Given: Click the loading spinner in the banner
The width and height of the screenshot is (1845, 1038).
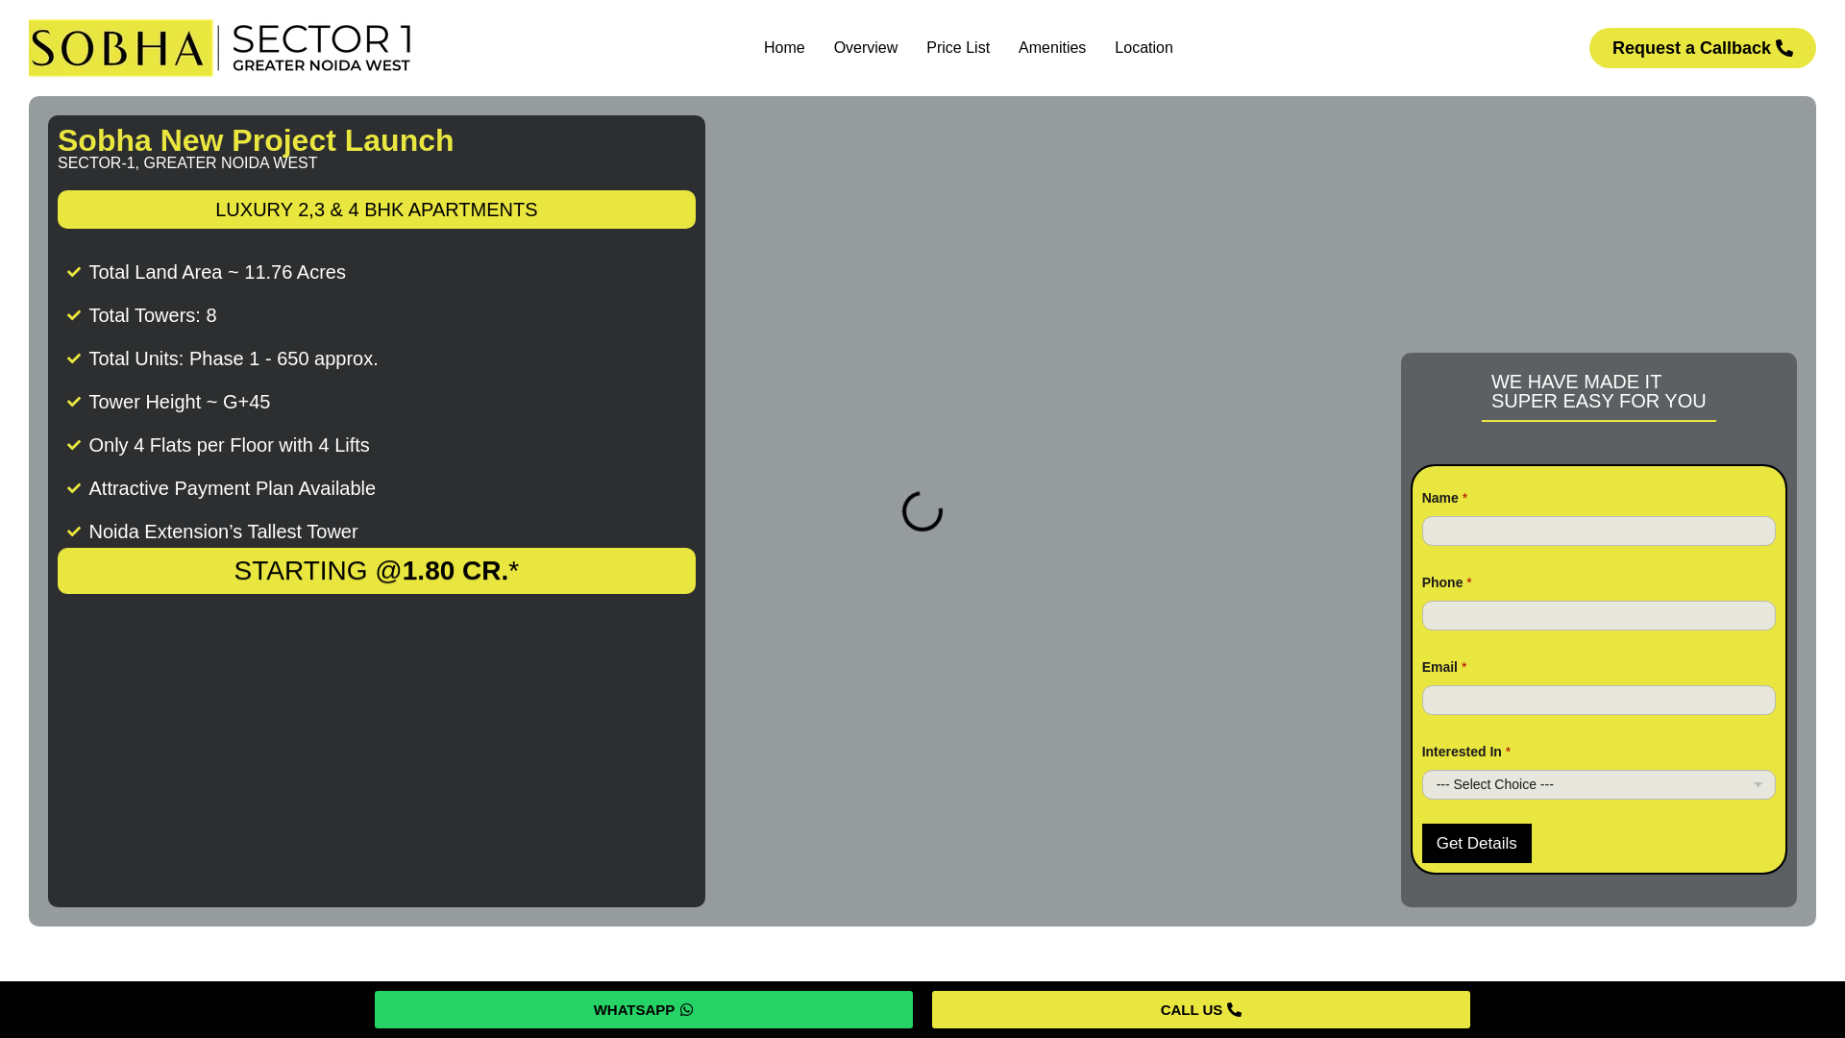Looking at the screenshot, I should click(922, 511).
